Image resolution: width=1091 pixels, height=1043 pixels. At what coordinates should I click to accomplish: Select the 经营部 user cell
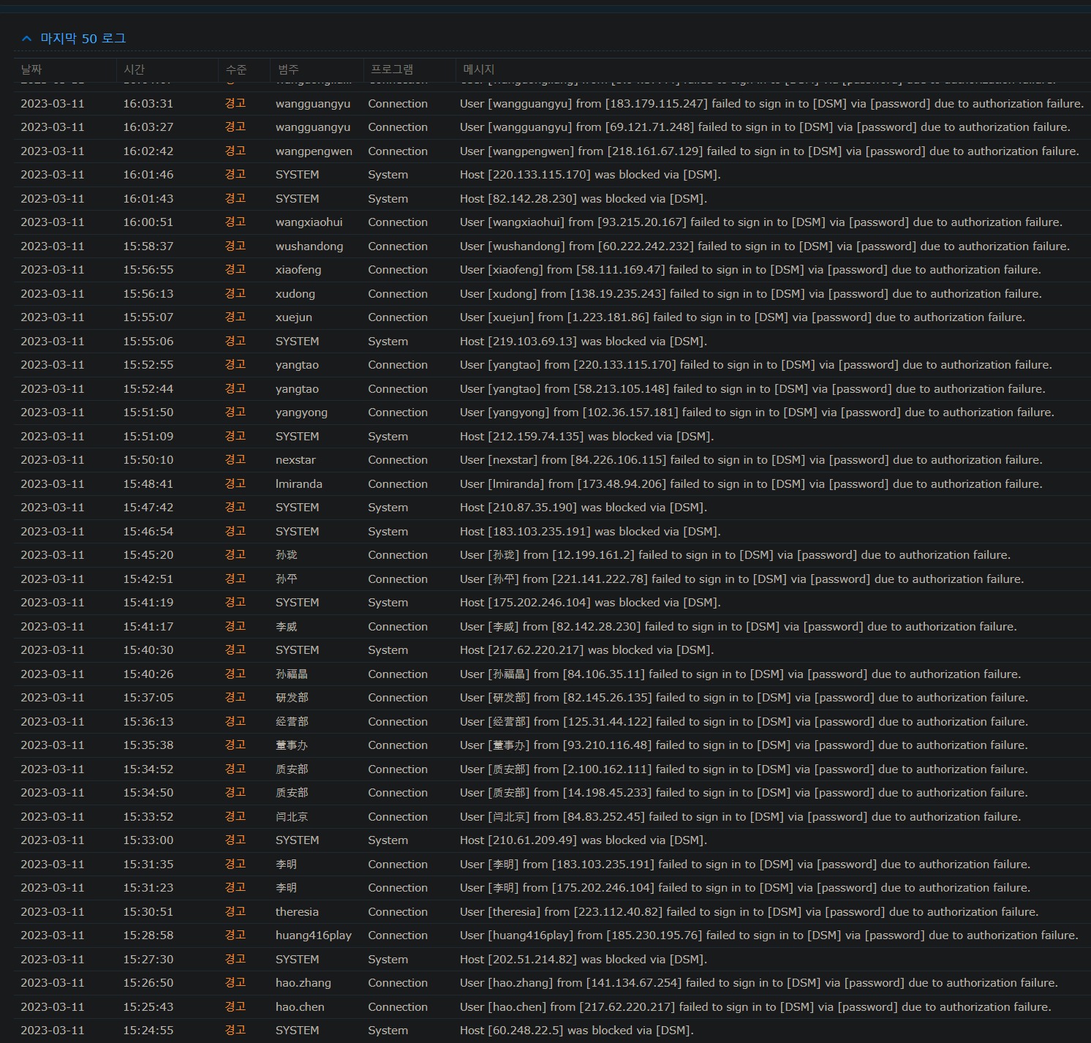coord(292,722)
